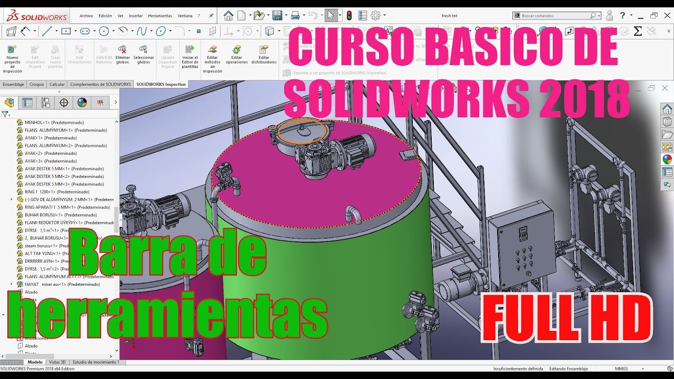Open File Properties list icon
The width and height of the screenshot is (674, 379).
[362, 15]
